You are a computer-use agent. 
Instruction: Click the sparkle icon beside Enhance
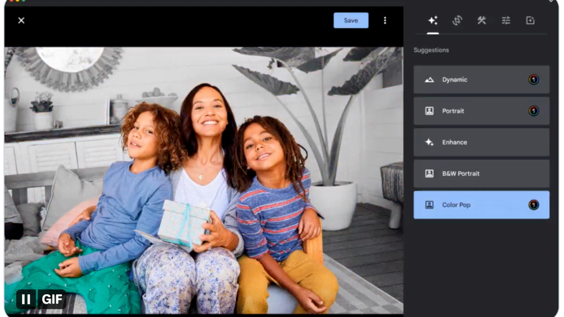pos(429,142)
